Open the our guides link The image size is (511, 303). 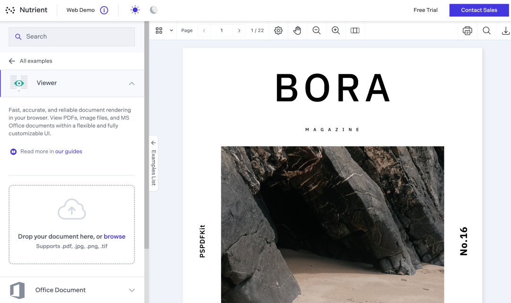(x=69, y=152)
